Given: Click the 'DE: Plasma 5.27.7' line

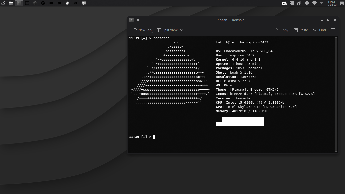Looking at the screenshot, I should coord(233,81).
